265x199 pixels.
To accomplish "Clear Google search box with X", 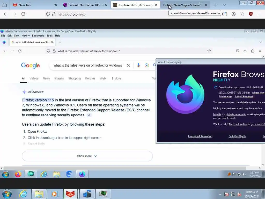I will tap(128, 65).
